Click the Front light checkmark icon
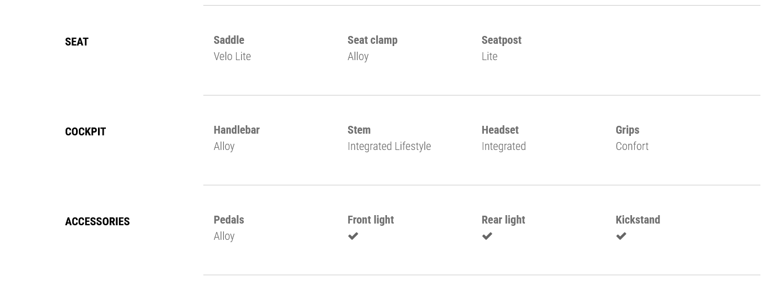 [353, 236]
